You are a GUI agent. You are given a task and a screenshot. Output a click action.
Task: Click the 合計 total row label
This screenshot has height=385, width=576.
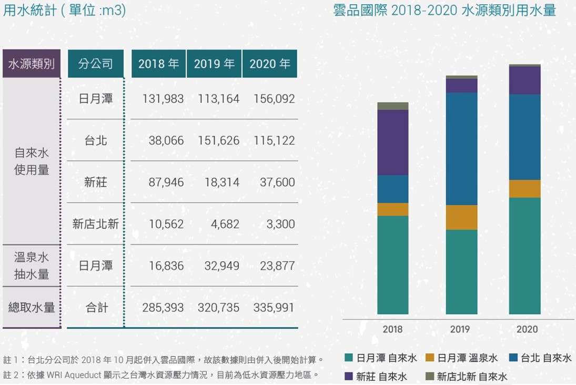tap(97, 307)
